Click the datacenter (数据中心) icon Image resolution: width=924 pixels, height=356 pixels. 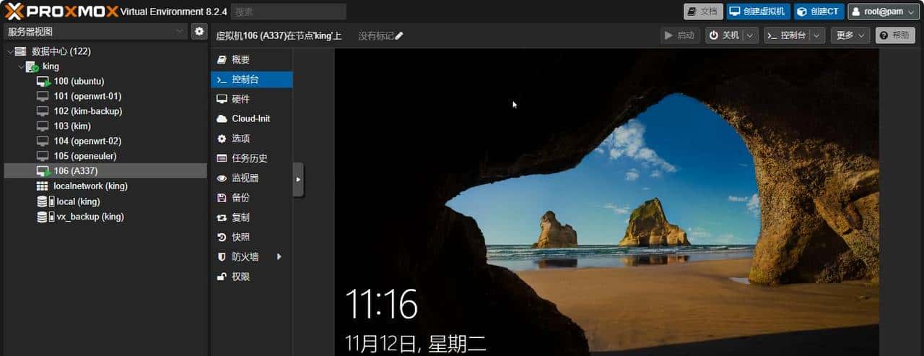coord(20,51)
